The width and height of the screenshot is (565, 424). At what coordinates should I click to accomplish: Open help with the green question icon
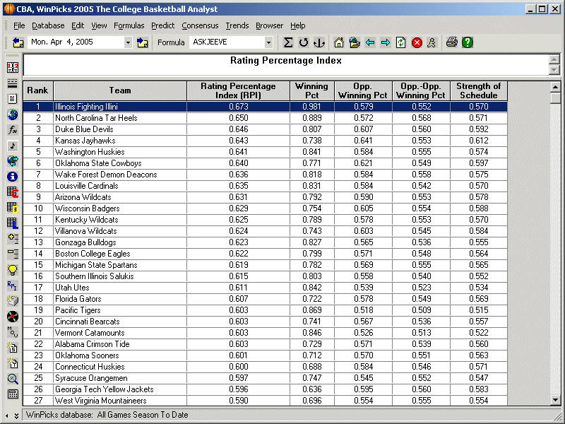coord(468,42)
